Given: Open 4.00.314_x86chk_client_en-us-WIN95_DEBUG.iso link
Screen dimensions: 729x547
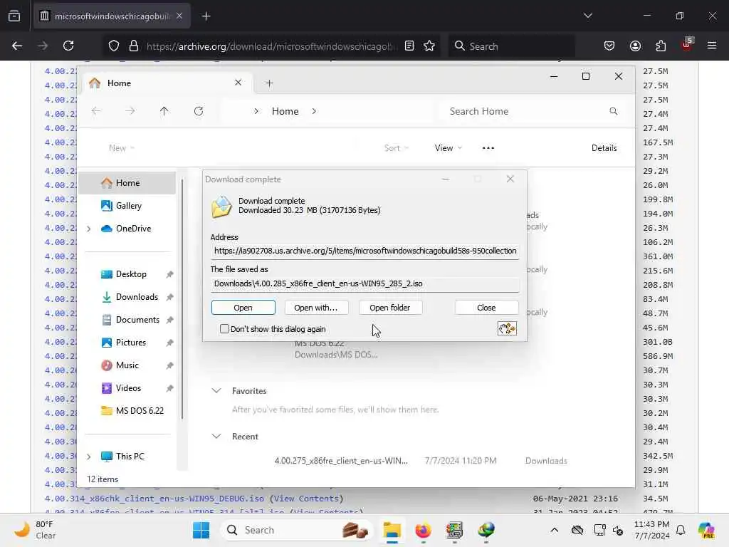Looking at the screenshot, I should [154, 499].
